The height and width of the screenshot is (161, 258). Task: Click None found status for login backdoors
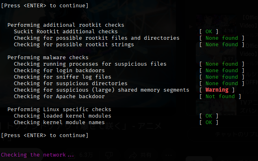pyautogui.click(x=222, y=71)
